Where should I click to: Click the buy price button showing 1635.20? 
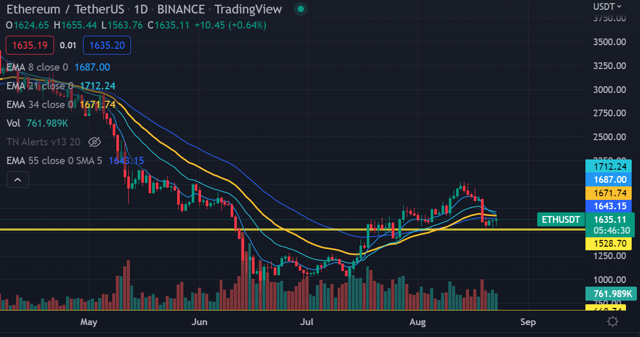(x=106, y=45)
